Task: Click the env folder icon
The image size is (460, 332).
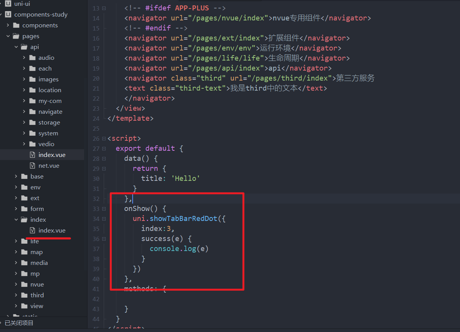Action: coord(24,187)
